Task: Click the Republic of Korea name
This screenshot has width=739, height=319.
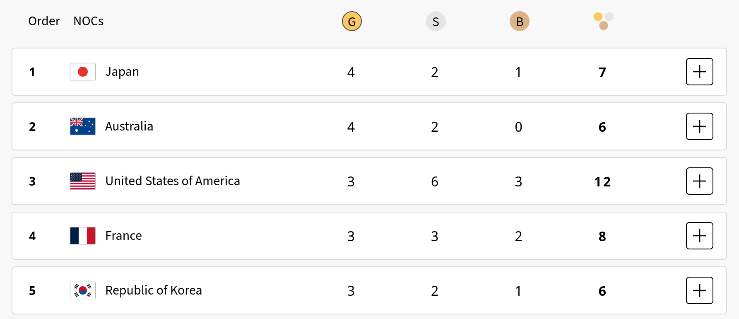Action: 154,290
